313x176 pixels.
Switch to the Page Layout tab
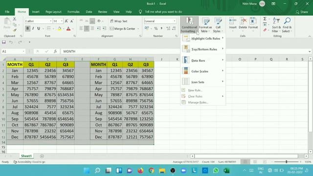(x=53, y=12)
